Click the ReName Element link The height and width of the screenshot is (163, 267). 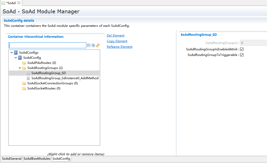tap(119, 47)
